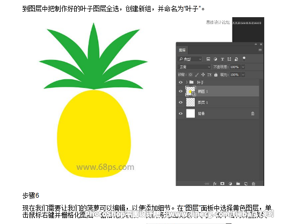Hide the 背景 layer eye icon
304x224 pixels.
point(180,114)
